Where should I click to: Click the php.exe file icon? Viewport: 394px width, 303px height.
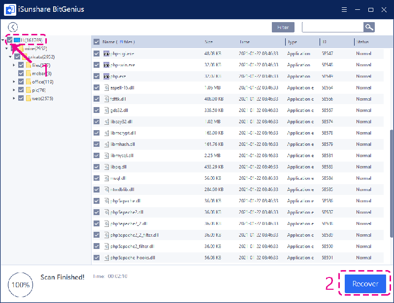(106, 76)
